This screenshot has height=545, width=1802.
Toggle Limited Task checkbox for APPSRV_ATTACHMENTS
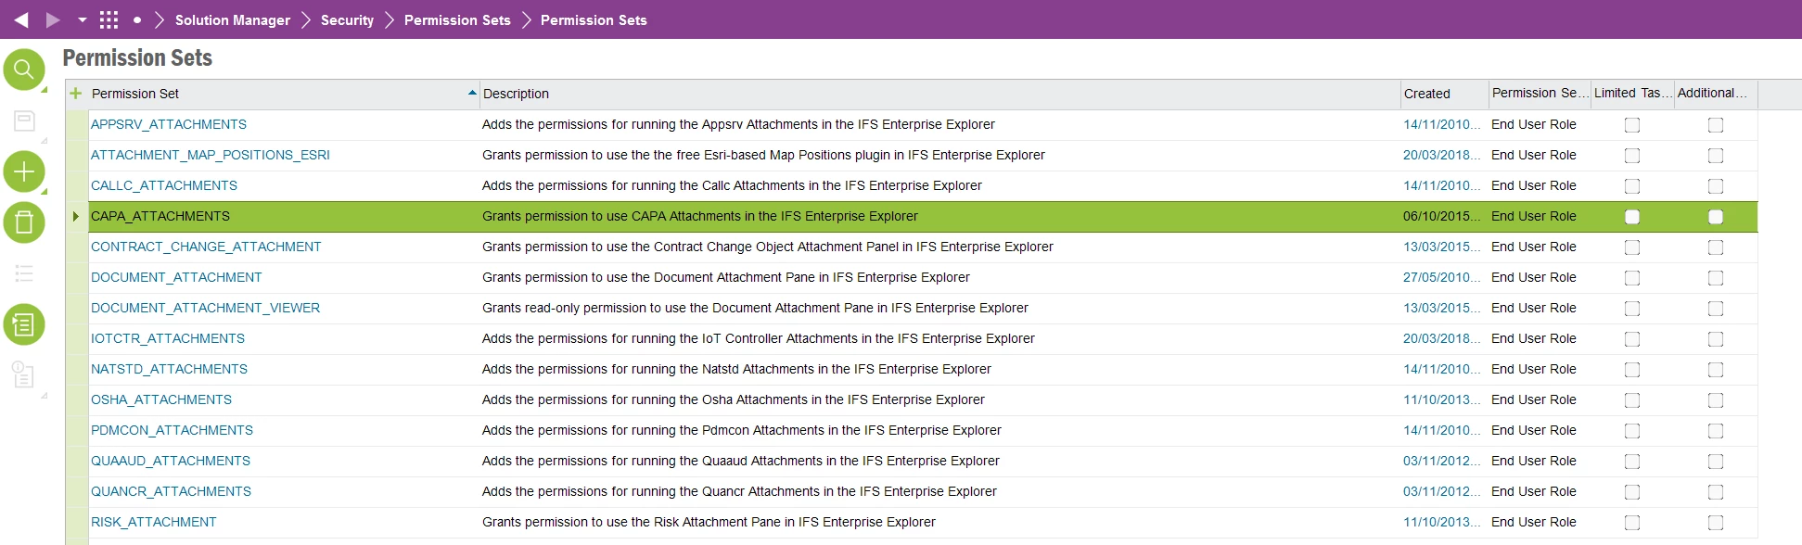(1632, 125)
